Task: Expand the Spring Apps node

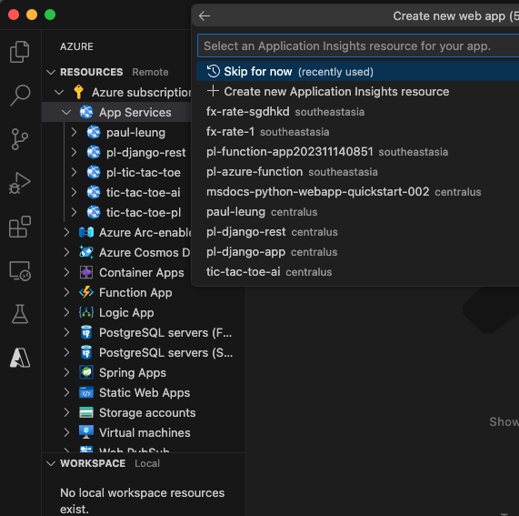Action: click(67, 372)
